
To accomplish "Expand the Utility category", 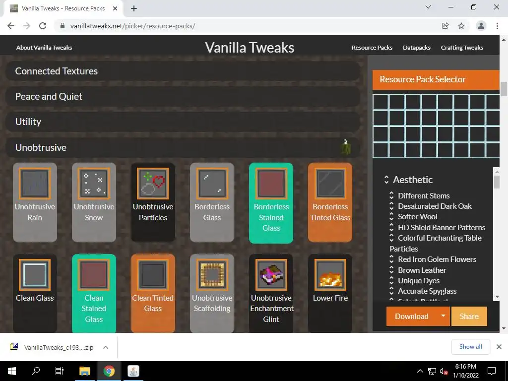I will pyautogui.click(x=183, y=122).
